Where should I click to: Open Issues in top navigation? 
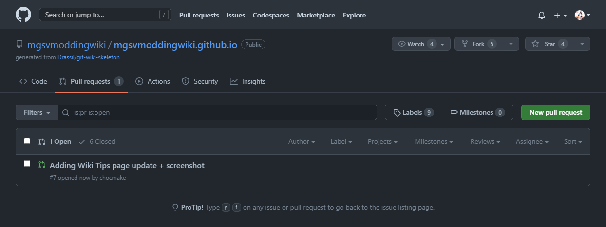[x=236, y=15]
